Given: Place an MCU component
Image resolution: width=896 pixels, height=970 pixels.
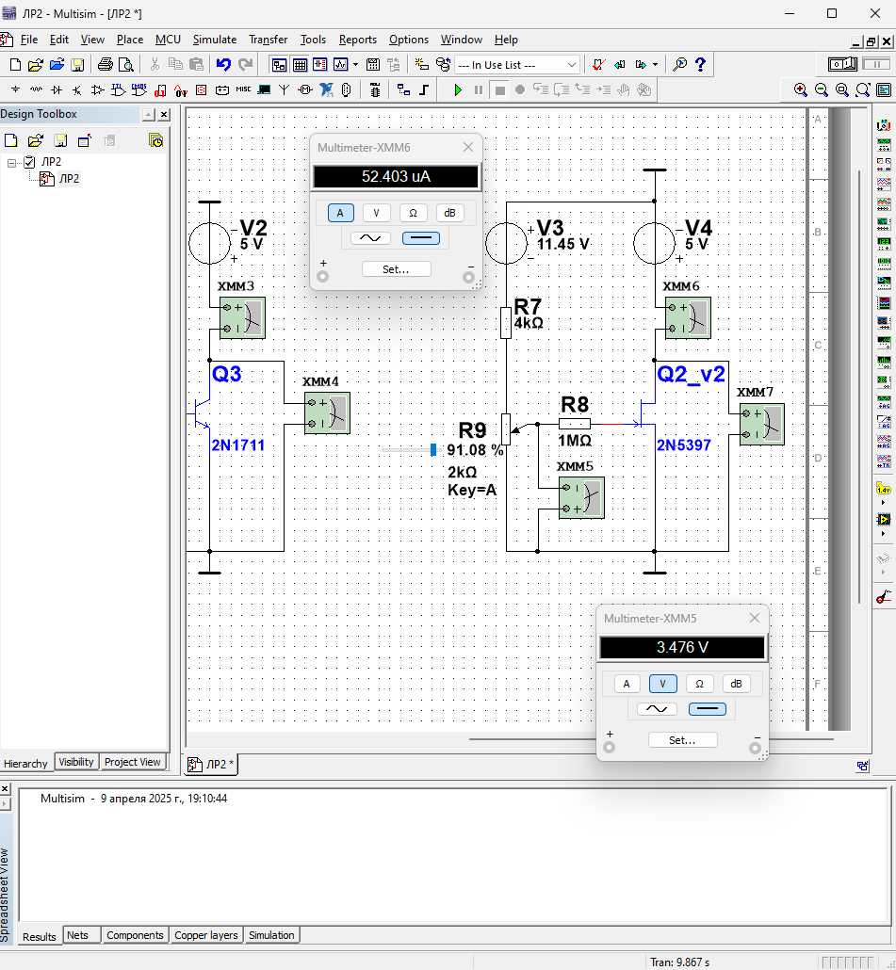Looking at the screenshot, I should pos(375,90).
